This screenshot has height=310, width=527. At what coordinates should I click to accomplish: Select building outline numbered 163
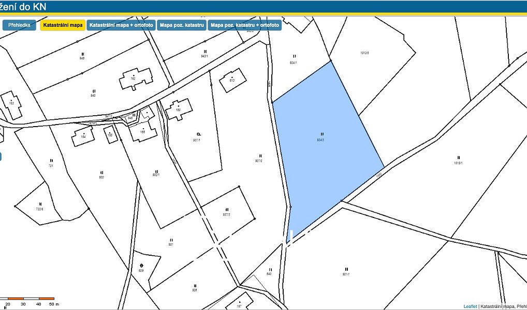click(x=11, y=105)
